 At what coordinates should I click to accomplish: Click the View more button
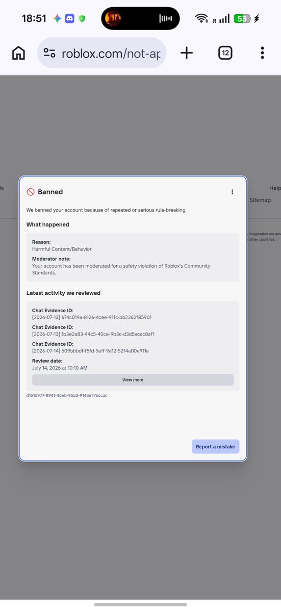pos(133,380)
